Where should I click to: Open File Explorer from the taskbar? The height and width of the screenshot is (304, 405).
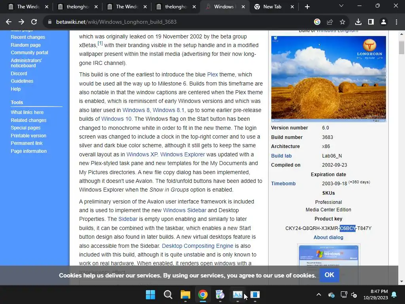tap(185, 294)
